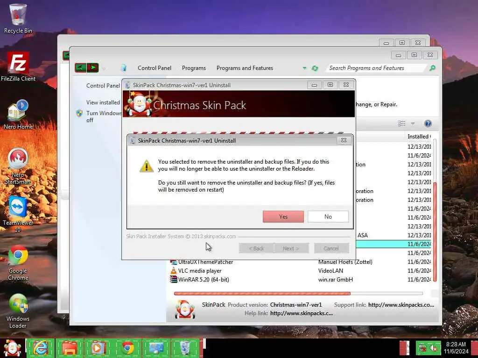Open Internet Explorer from taskbar
Viewport: 478px width, 358px height.
pyautogui.click(x=40, y=348)
